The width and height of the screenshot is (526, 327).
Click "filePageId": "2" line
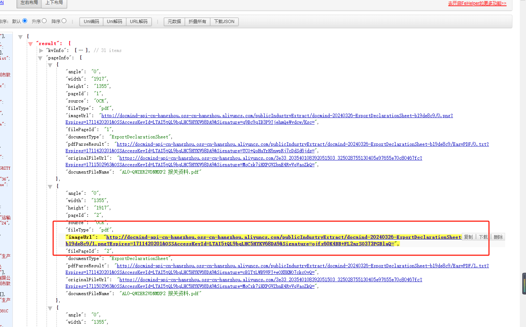[x=89, y=251]
